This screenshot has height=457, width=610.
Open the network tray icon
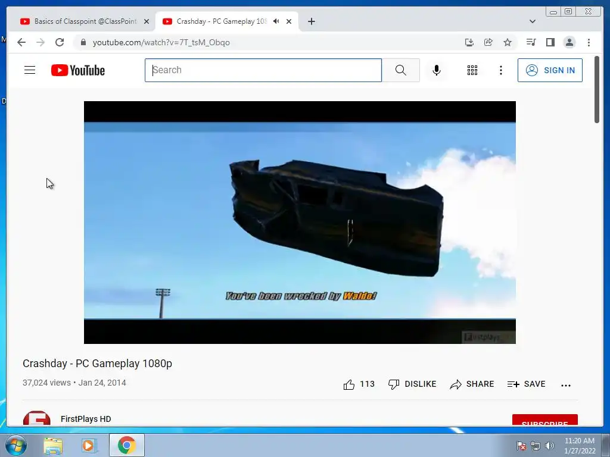[x=536, y=446]
